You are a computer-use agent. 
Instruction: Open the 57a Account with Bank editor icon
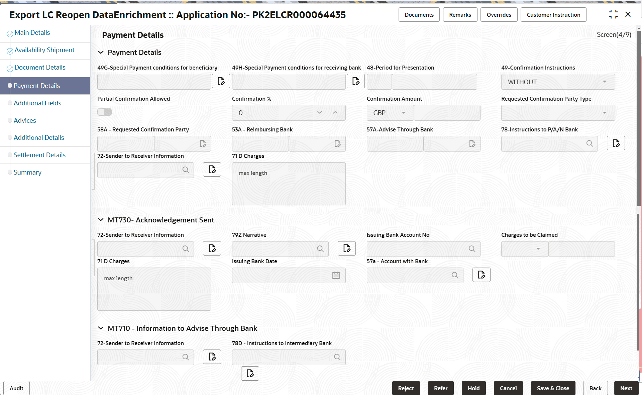click(481, 275)
